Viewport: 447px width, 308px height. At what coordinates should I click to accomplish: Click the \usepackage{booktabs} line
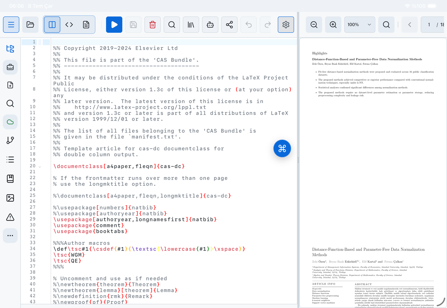[91, 231]
